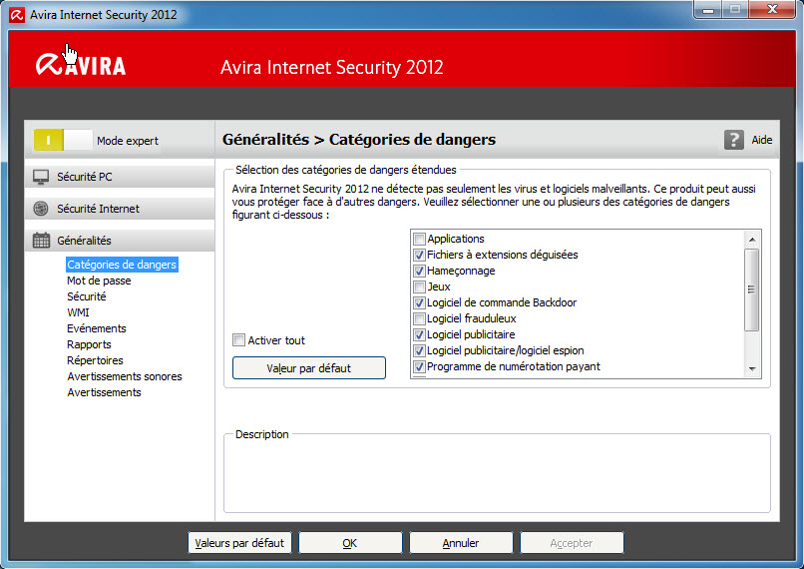Click the bottom Valeurs par défaut button

[x=239, y=543]
